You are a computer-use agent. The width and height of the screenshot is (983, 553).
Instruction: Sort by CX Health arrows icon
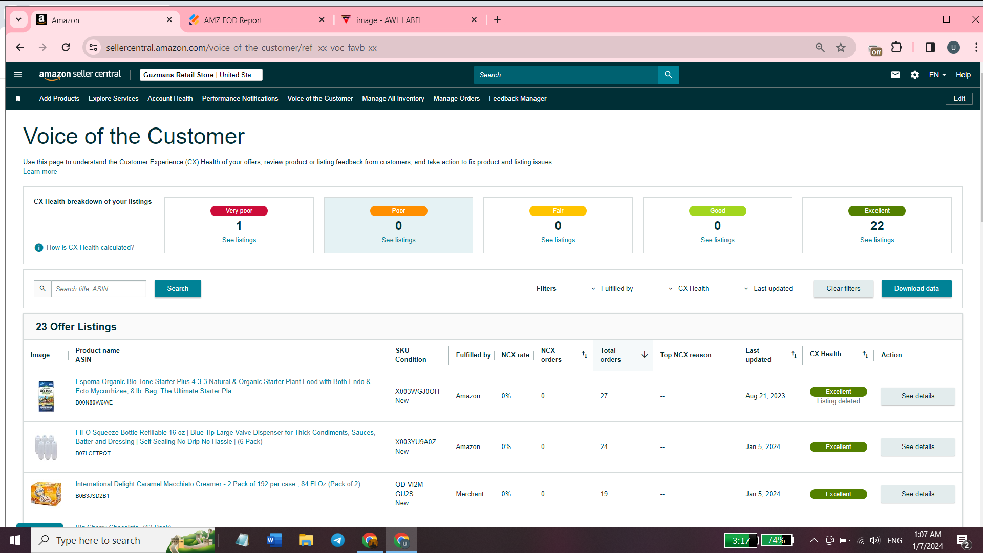(865, 355)
